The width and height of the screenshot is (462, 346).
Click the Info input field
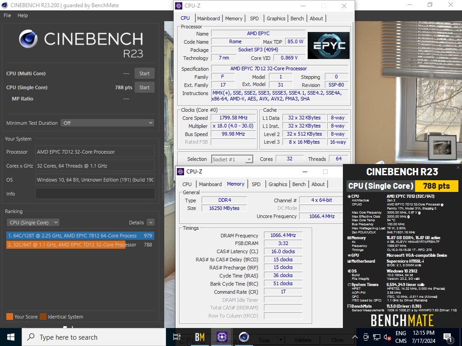(95, 194)
